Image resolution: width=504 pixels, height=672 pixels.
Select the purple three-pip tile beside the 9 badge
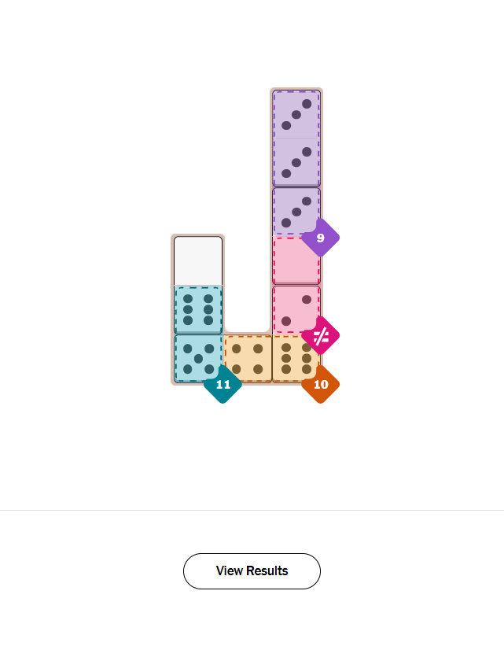296,212
